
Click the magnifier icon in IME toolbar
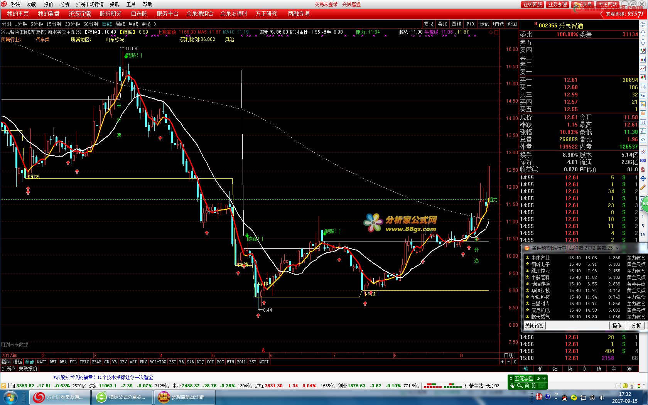[520, 385]
